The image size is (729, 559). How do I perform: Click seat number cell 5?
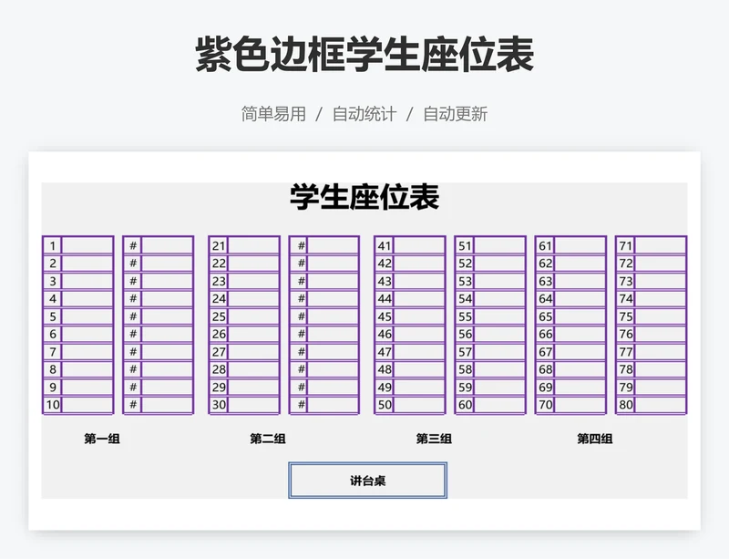(x=53, y=316)
